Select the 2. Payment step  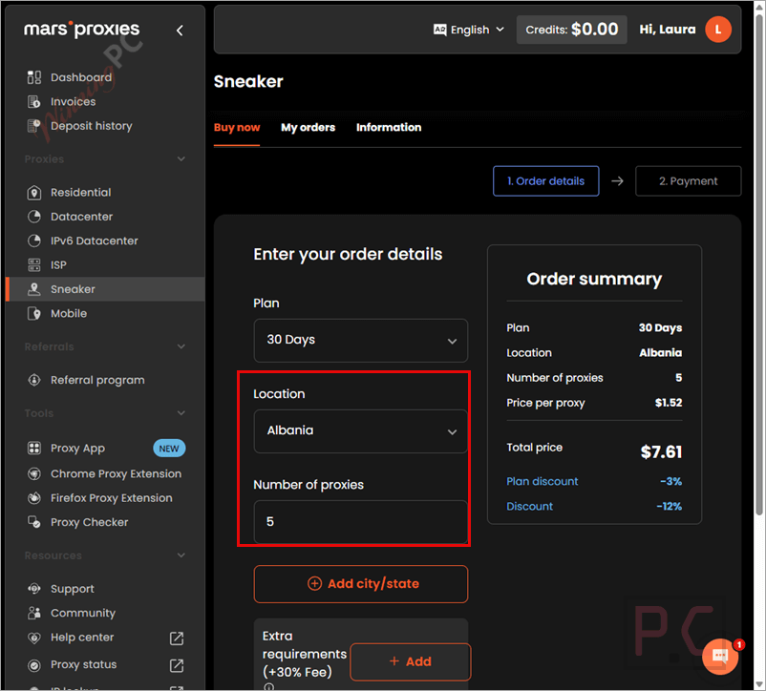[688, 181]
